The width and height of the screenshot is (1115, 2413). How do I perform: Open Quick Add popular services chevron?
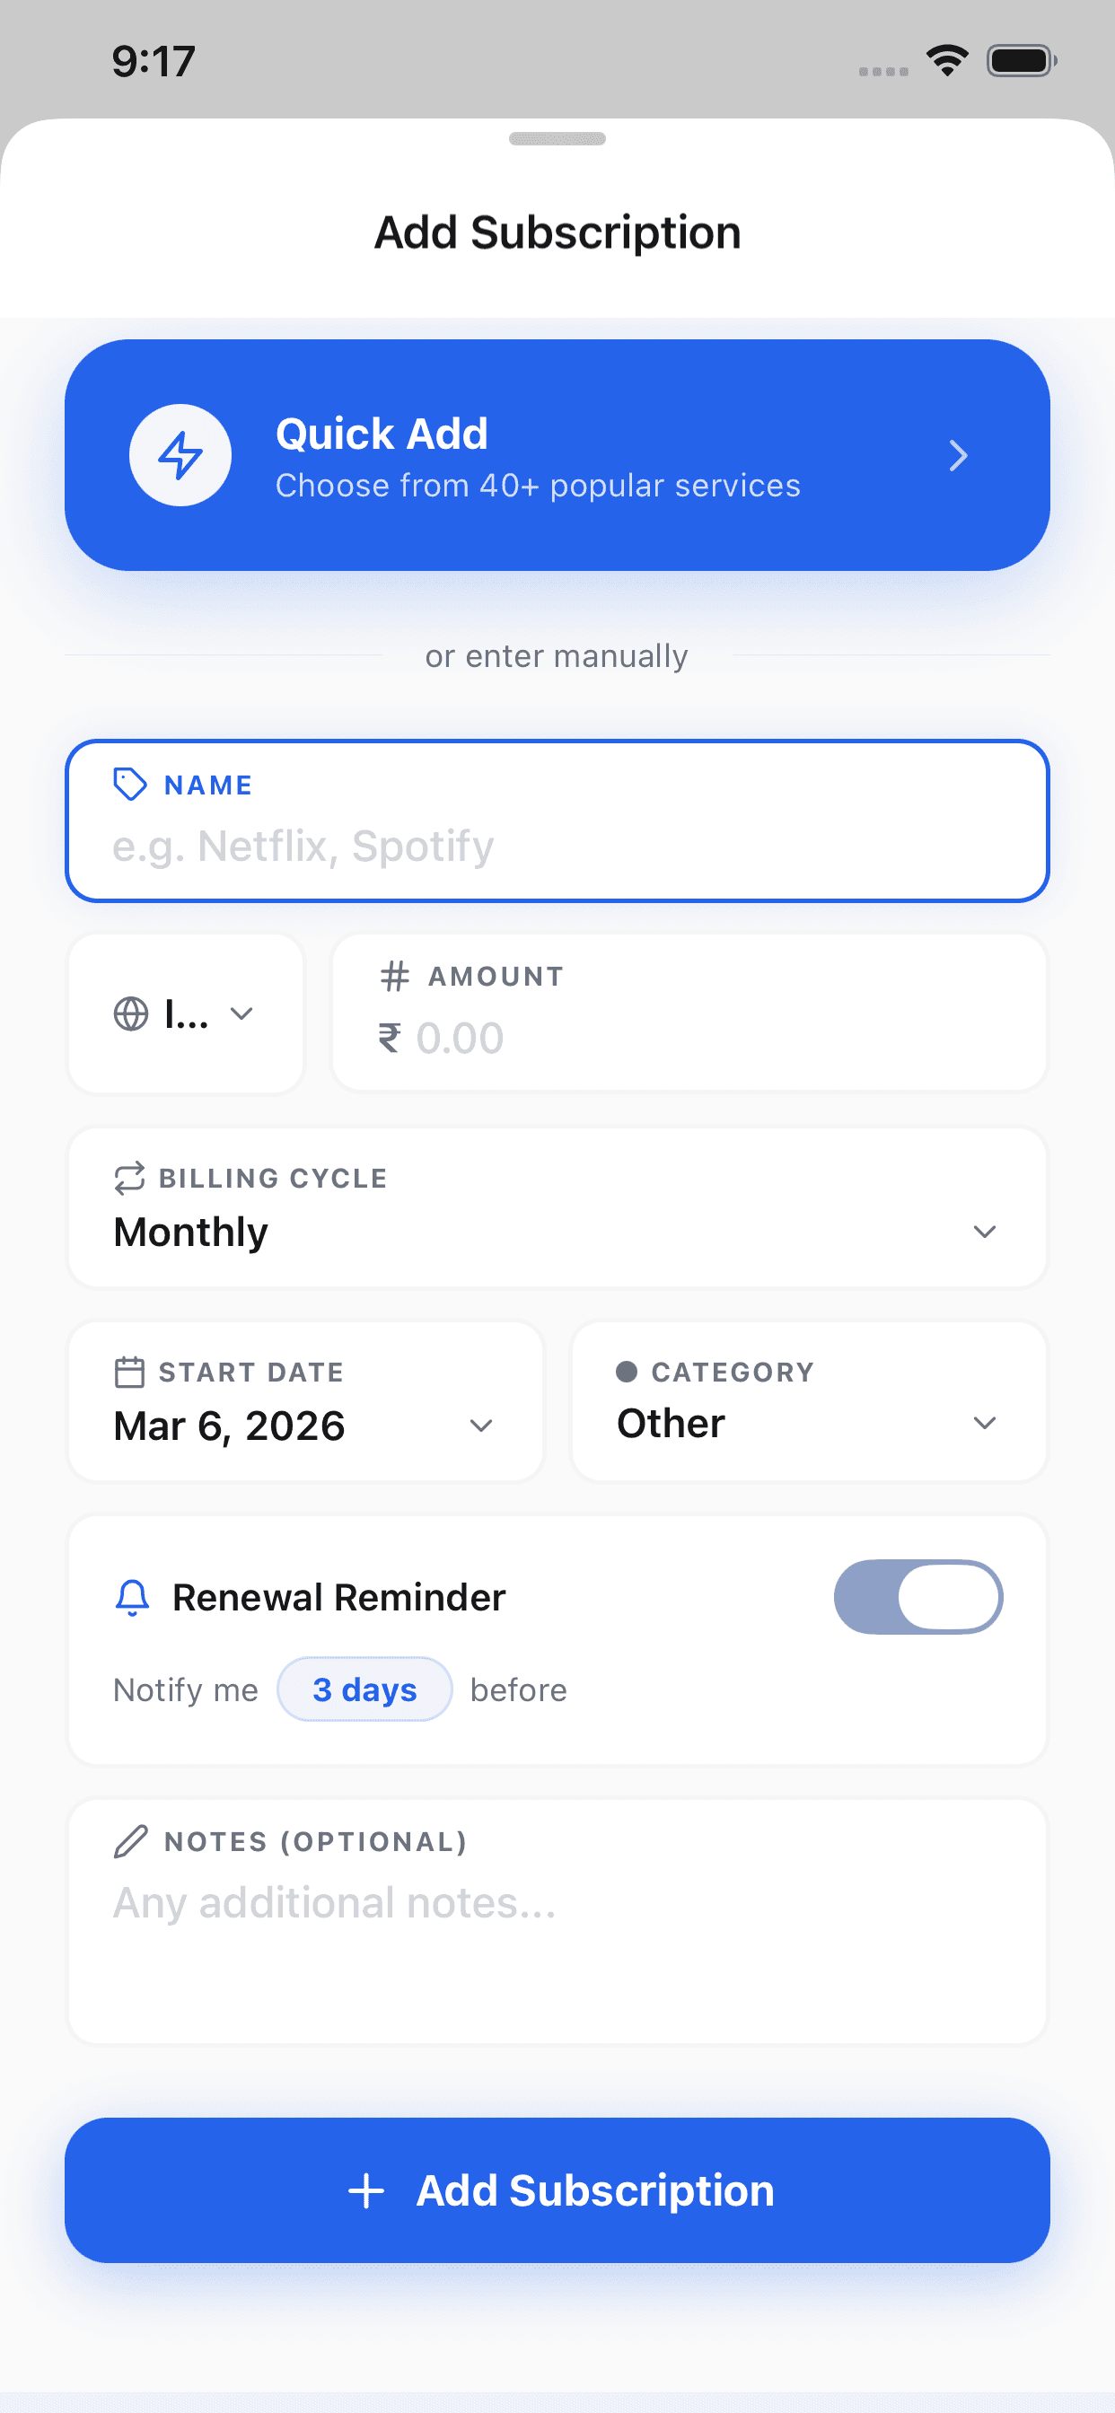click(x=957, y=455)
